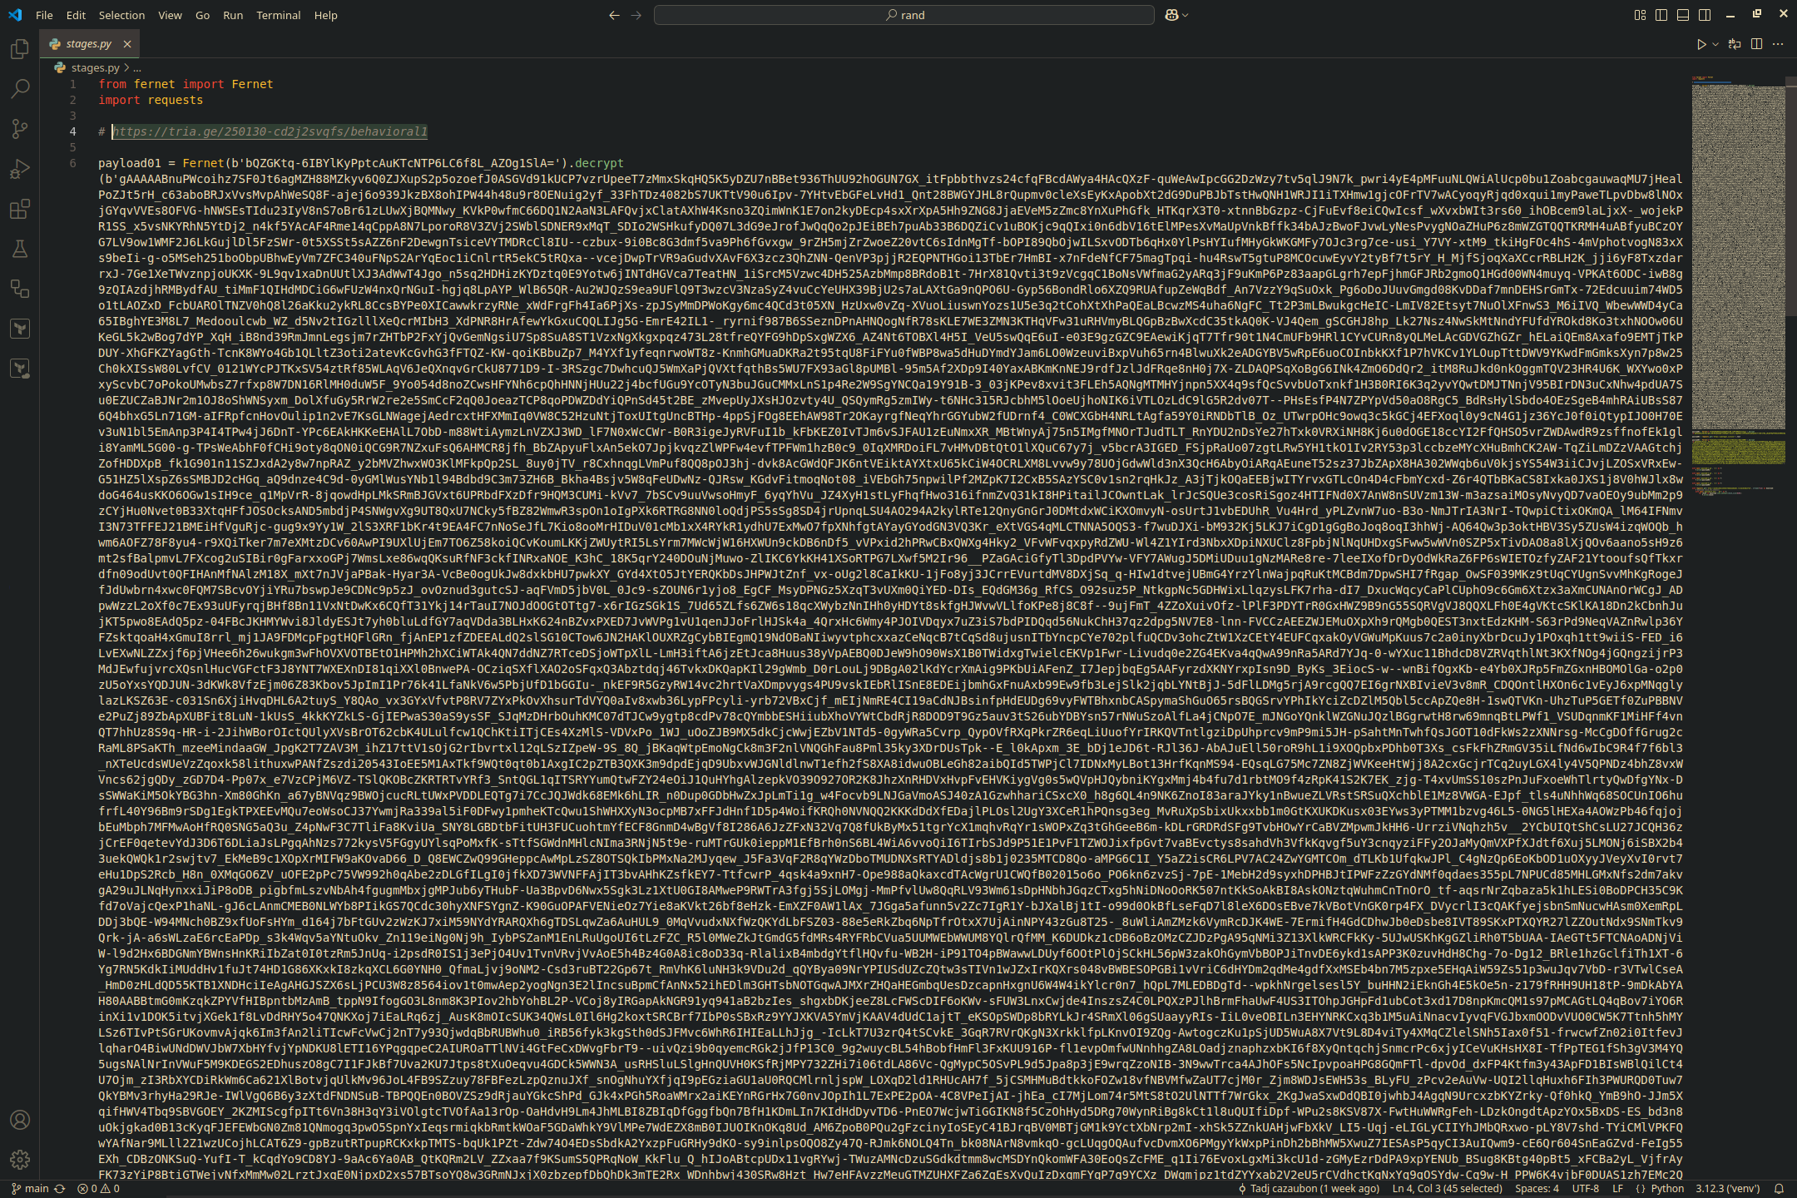Image resolution: width=1797 pixels, height=1198 pixels.
Task: Split the editor to the right
Action: 1756,44
